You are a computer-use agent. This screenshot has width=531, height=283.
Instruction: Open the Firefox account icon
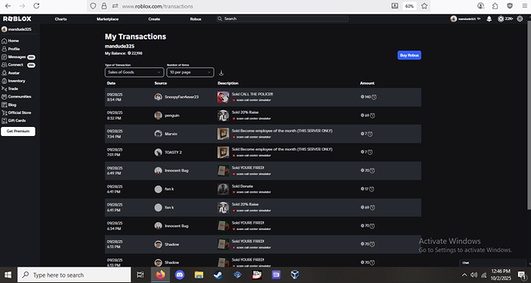click(480, 5)
